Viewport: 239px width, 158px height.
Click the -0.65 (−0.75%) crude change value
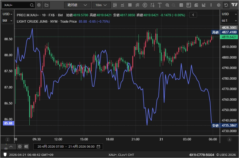coord(99,22)
